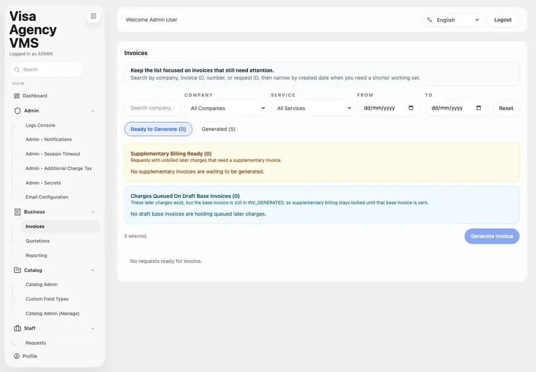This screenshot has height=372, width=536.
Task: Click the Staff briefcase icon
Action: click(18, 328)
